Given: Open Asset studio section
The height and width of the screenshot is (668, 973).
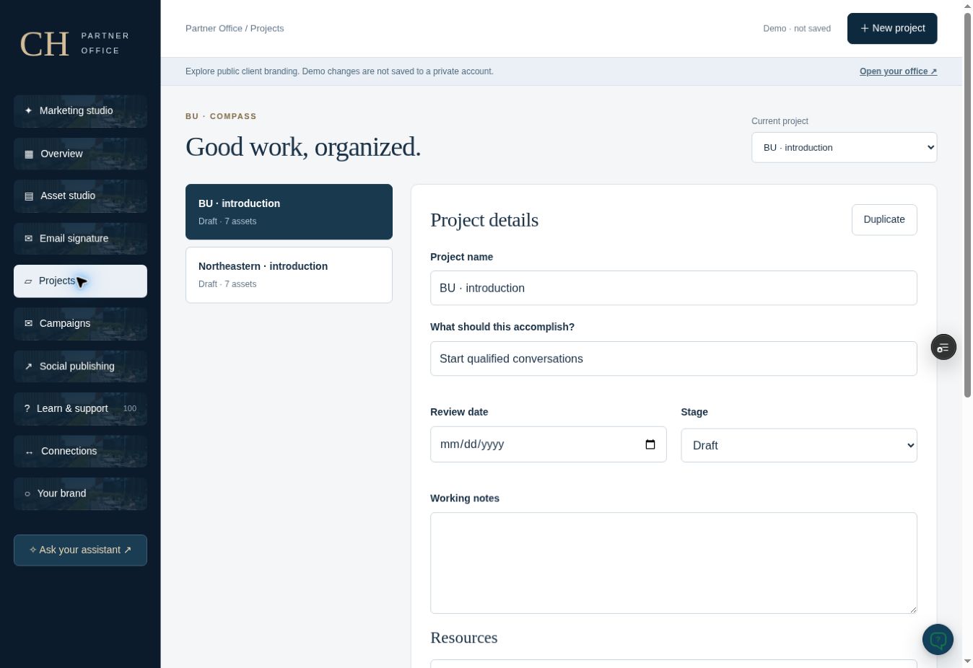Looking at the screenshot, I should tap(80, 196).
